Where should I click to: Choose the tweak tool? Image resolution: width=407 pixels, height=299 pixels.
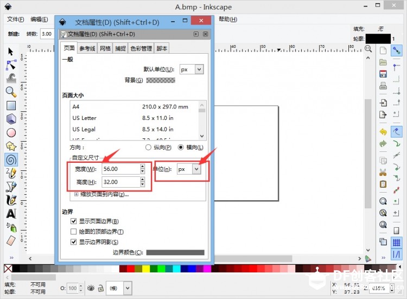tap(11, 78)
